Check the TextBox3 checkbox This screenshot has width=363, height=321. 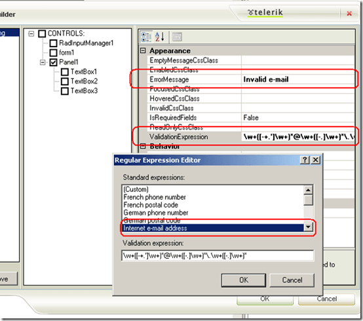point(65,90)
